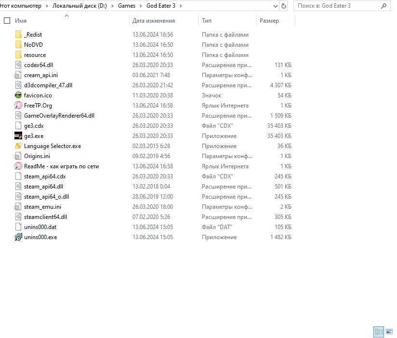Viewport: 397px width, 338px height.
Task: Select the unins000.exe file name
Action: point(40,237)
